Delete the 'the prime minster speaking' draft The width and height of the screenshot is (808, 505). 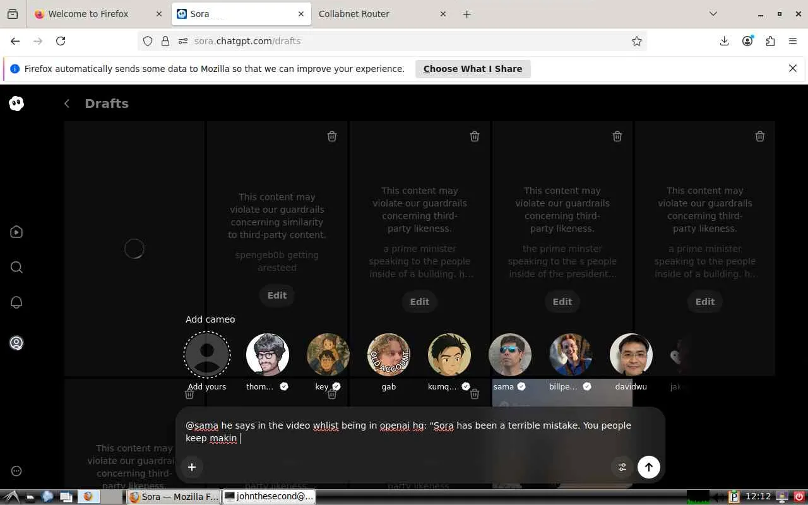point(617,136)
